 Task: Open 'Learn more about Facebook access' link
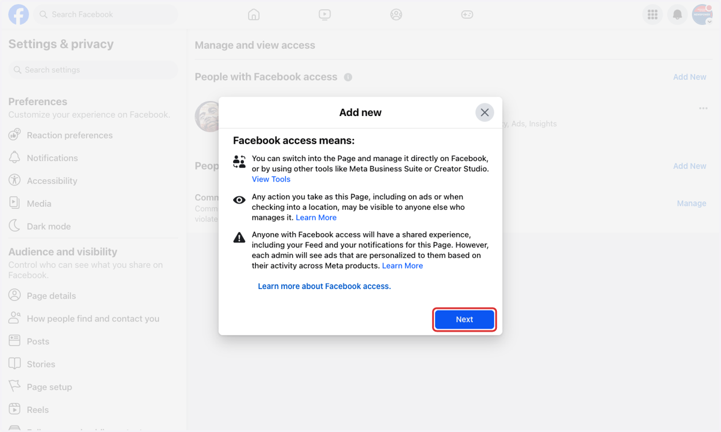(324, 286)
